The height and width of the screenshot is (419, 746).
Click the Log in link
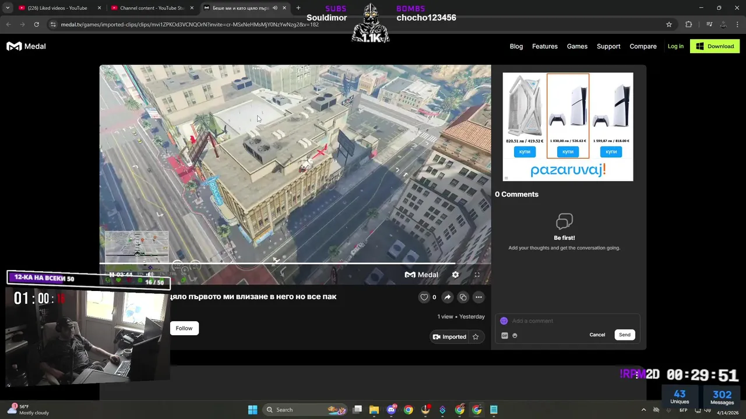[675, 46]
